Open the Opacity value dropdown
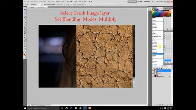The width and height of the screenshot is (196, 110). coord(171,66)
